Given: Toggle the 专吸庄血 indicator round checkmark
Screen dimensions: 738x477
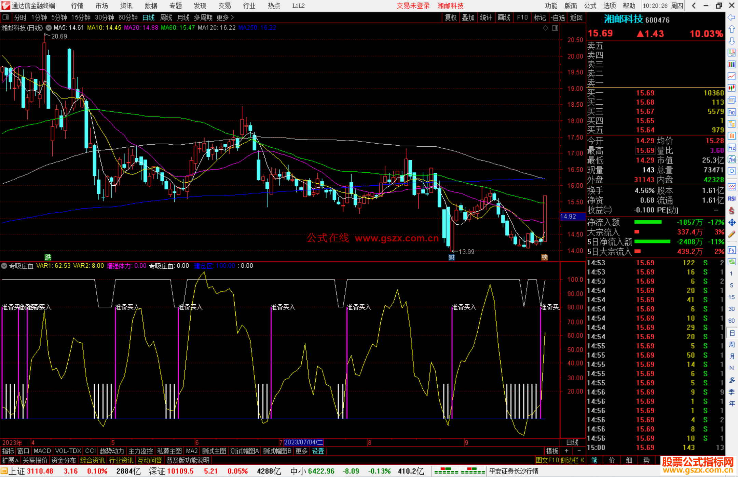Looking at the screenshot, I should pos(4,266).
